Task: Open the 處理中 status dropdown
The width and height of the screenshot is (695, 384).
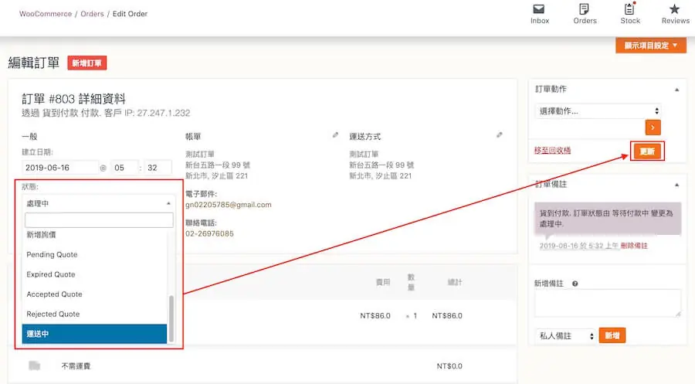Action: click(x=98, y=203)
